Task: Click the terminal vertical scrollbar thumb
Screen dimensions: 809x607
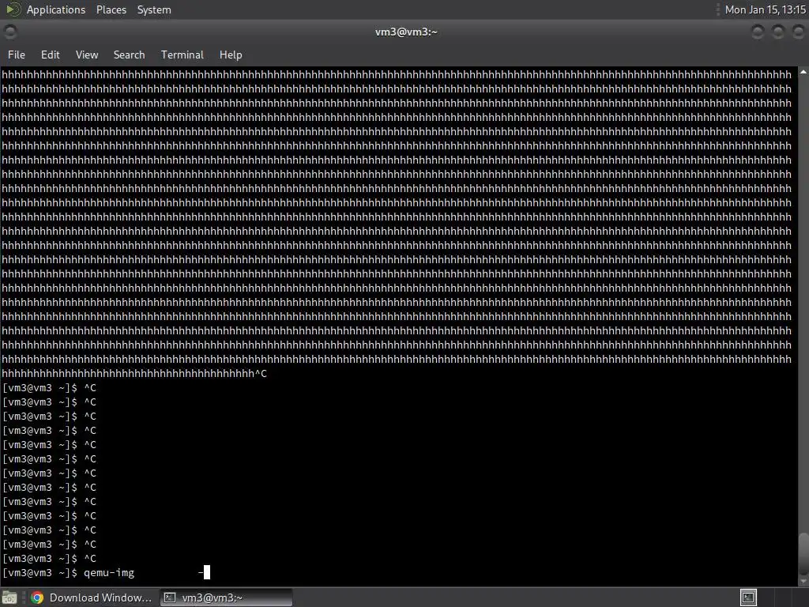Action: [x=803, y=554]
